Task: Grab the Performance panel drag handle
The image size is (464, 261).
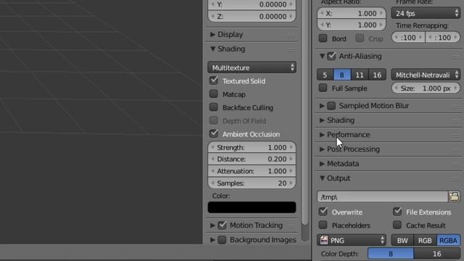Action: (x=456, y=136)
